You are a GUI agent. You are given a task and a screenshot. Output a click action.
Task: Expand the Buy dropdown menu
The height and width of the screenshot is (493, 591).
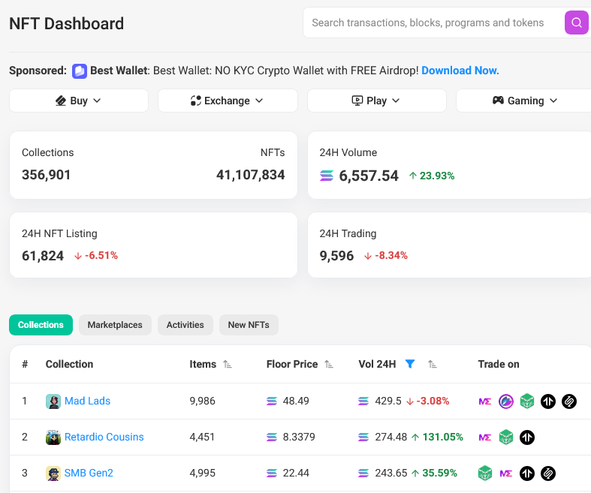click(x=79, y=101)
